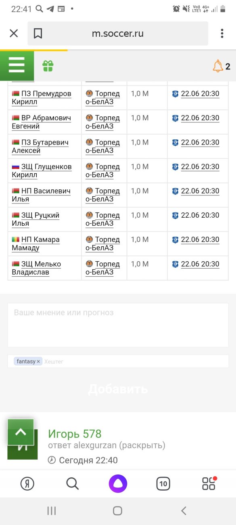Open the browser services grid icon
Viewport: 236px width, 525px height.
pyautogui.click(x=209, y=483)
